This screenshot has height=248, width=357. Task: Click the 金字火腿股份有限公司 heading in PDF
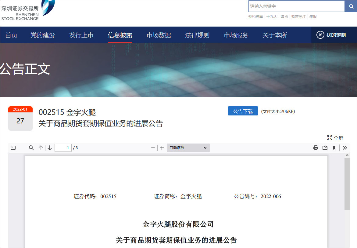[178, 224]
